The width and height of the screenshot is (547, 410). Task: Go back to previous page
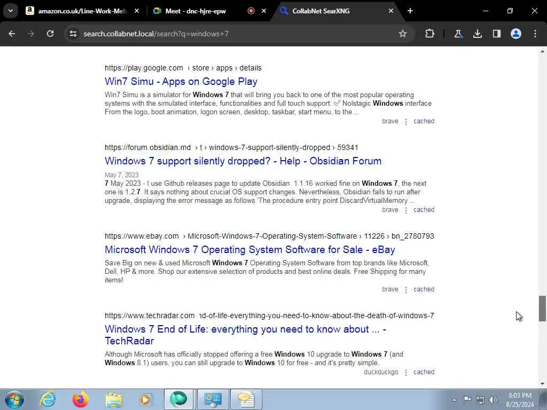click(12, 34)
